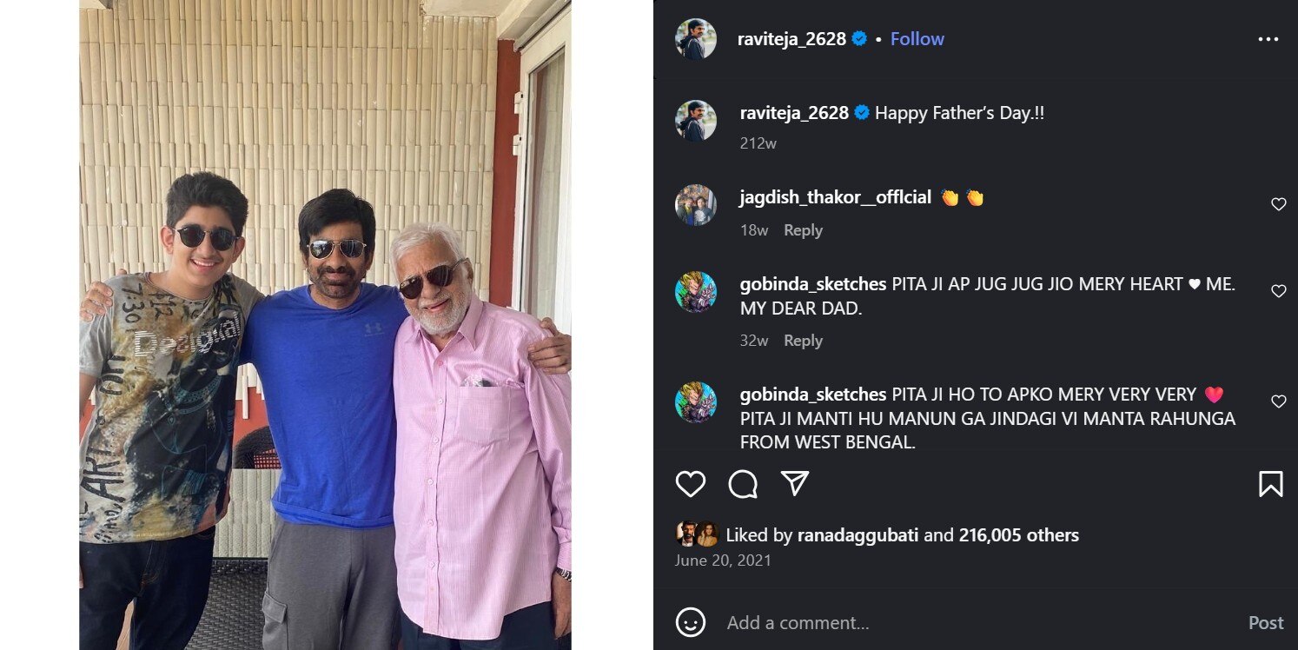View the 216,005 others likes list
This screenshot has height=650, width=1298.
coord(1018,535)
